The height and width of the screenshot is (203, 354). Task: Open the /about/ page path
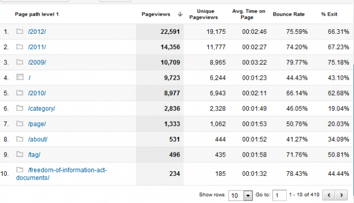(37, 139)
